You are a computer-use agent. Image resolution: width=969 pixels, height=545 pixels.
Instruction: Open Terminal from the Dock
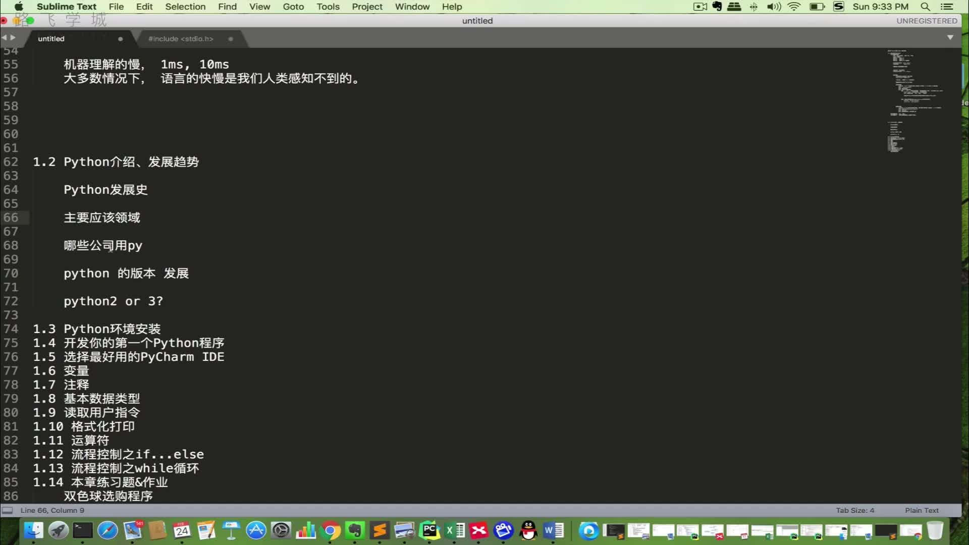pos(83,530)
